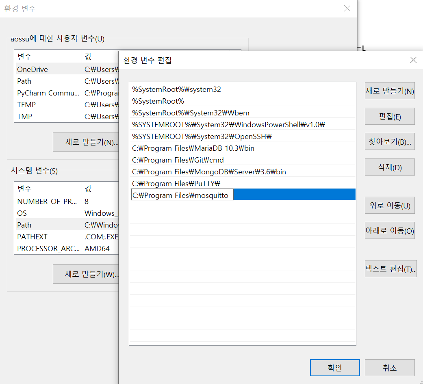The image size is (423, 384).
Task: Select the PATHEXT system variable row
Action: tap(67, 236)
